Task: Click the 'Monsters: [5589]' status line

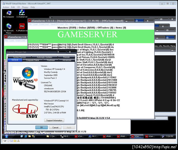Action: [92, 28]
